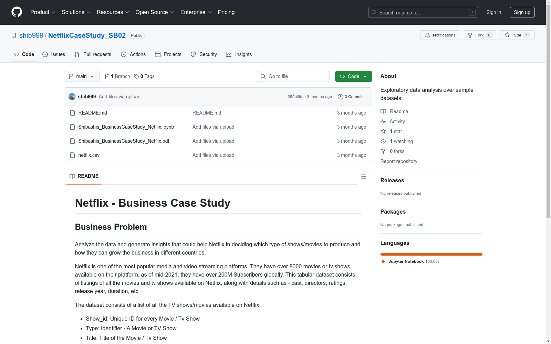Open the main branch selector dropdown
The image size is (551, 344).
[x=82, y=76]
